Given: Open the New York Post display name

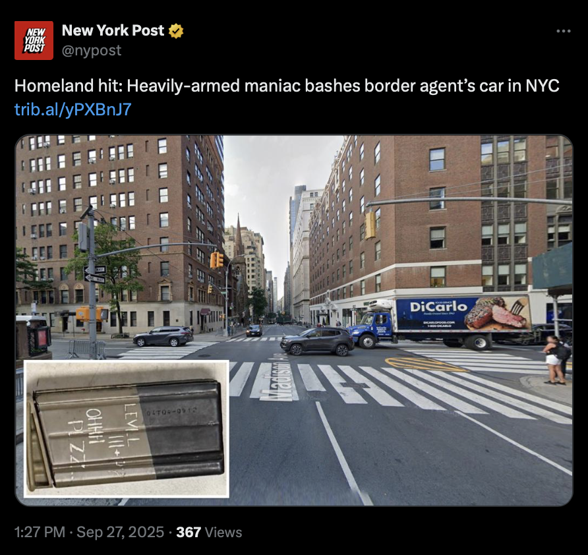Looking at the screenshot, I should 113,30.
